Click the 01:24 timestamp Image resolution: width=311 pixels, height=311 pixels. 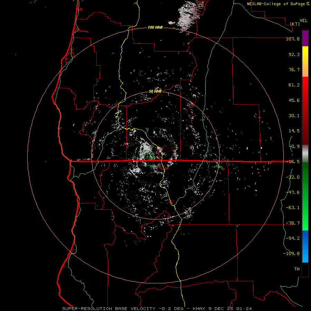(x=244, y=309)
